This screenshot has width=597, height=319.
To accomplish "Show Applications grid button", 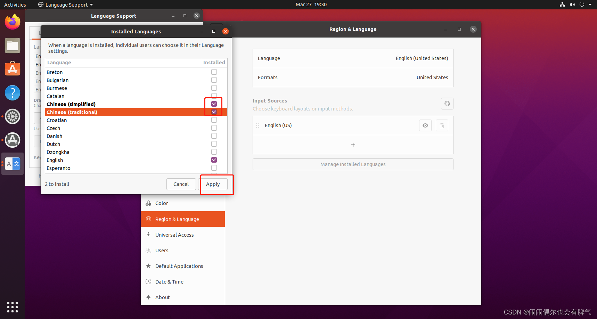I will [13, 307].
